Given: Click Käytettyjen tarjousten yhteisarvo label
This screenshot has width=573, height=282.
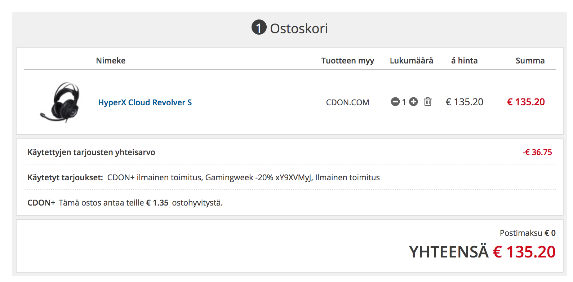Looking at the screenshot, I should (x=91, y=152).
